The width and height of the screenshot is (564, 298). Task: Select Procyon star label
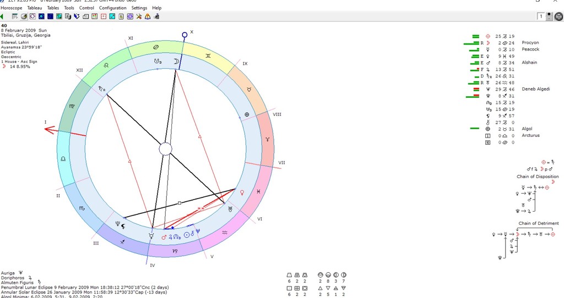[530, 43]
